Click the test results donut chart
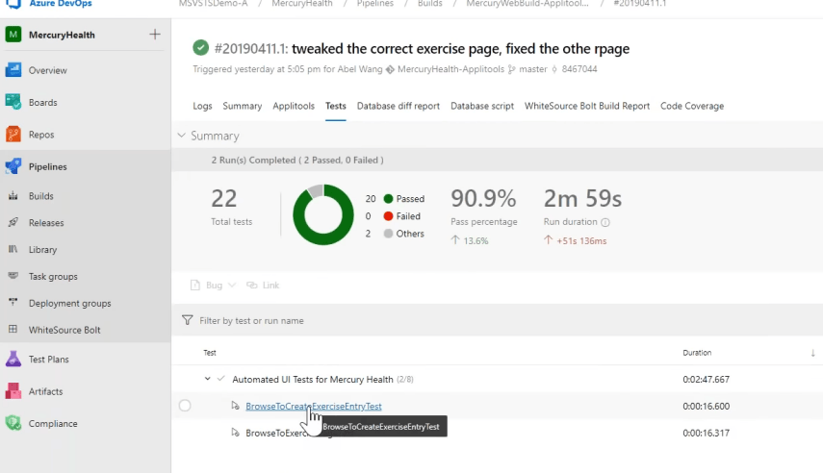Viewport: 823px width, 473px height. [322, 214]
